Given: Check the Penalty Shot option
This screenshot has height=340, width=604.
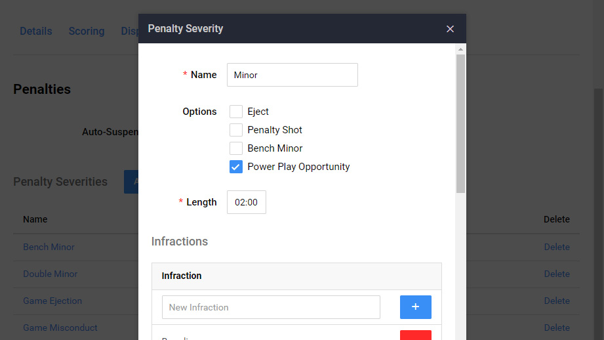Looking at the screenshot, I should tap(235, 130).
